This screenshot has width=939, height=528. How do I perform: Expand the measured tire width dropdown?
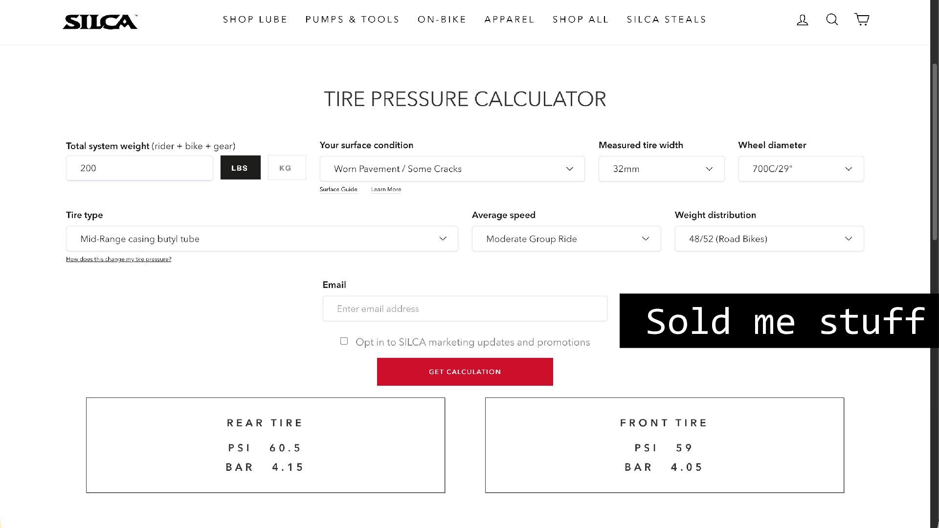[661, 169]
